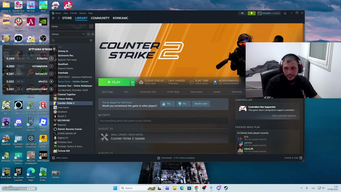Open Google Chrome in the taskbar
Viewport: 341px width, 192px height.
(x=196, y=188)
